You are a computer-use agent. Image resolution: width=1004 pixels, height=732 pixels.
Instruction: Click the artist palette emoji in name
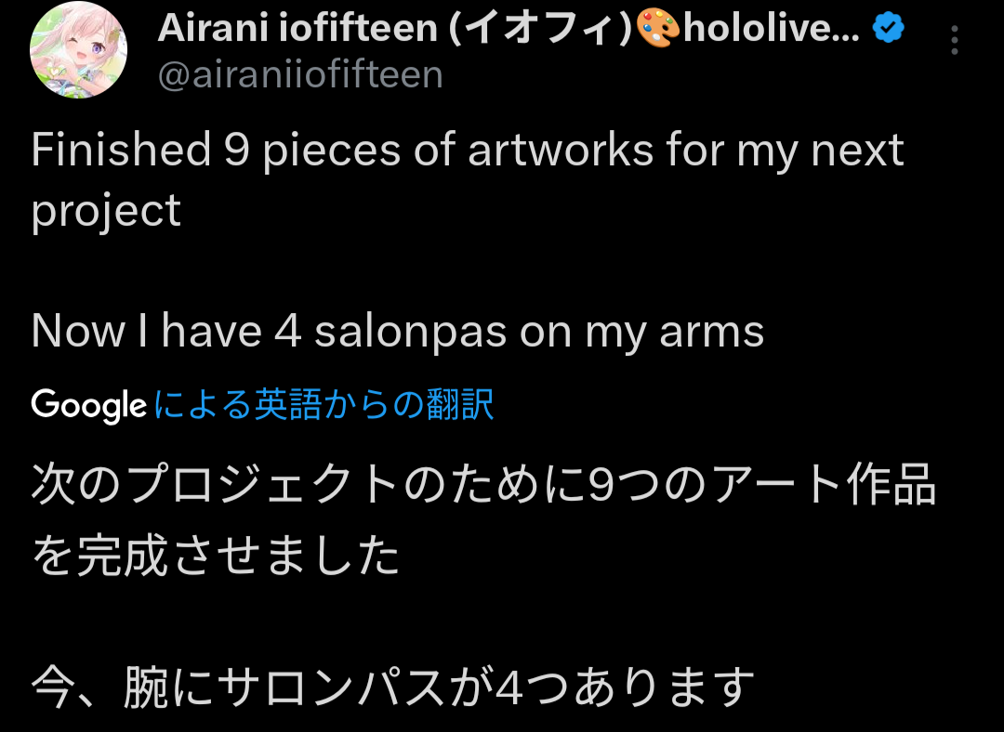coord(657,28)
